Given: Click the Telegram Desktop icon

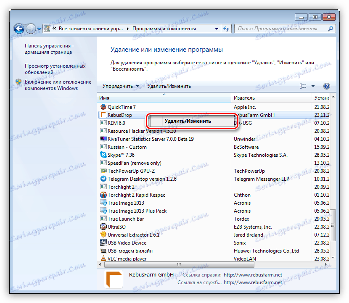Looking at the screenshot, I should pyautogui.click(x=103, y=179).
